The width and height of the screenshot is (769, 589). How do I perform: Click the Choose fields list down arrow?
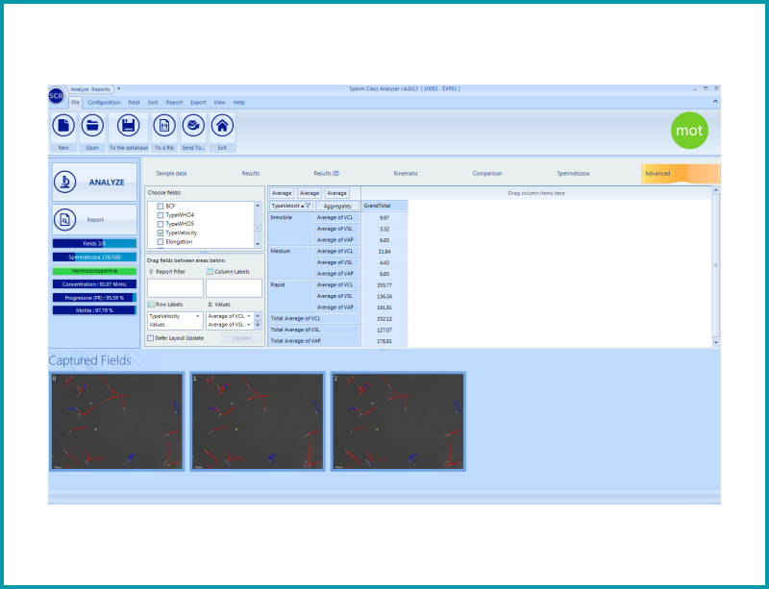tap(258, 244)
